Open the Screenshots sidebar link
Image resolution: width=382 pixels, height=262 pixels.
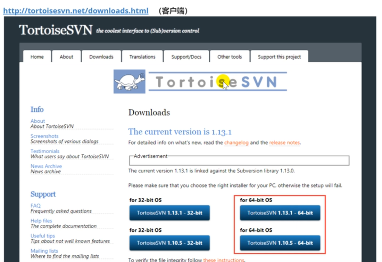point(44,136)
